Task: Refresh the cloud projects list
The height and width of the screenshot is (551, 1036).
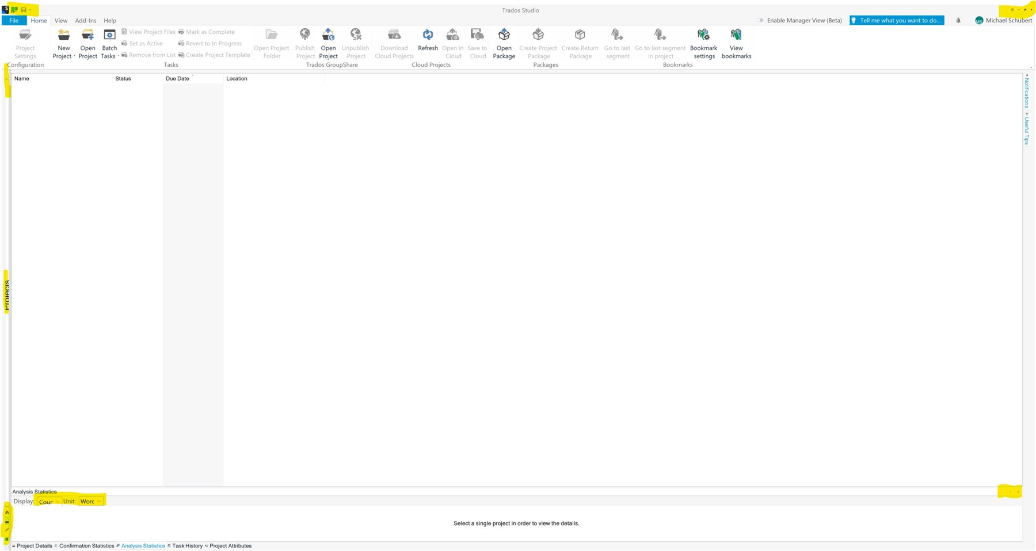Action: pos(428,40)
